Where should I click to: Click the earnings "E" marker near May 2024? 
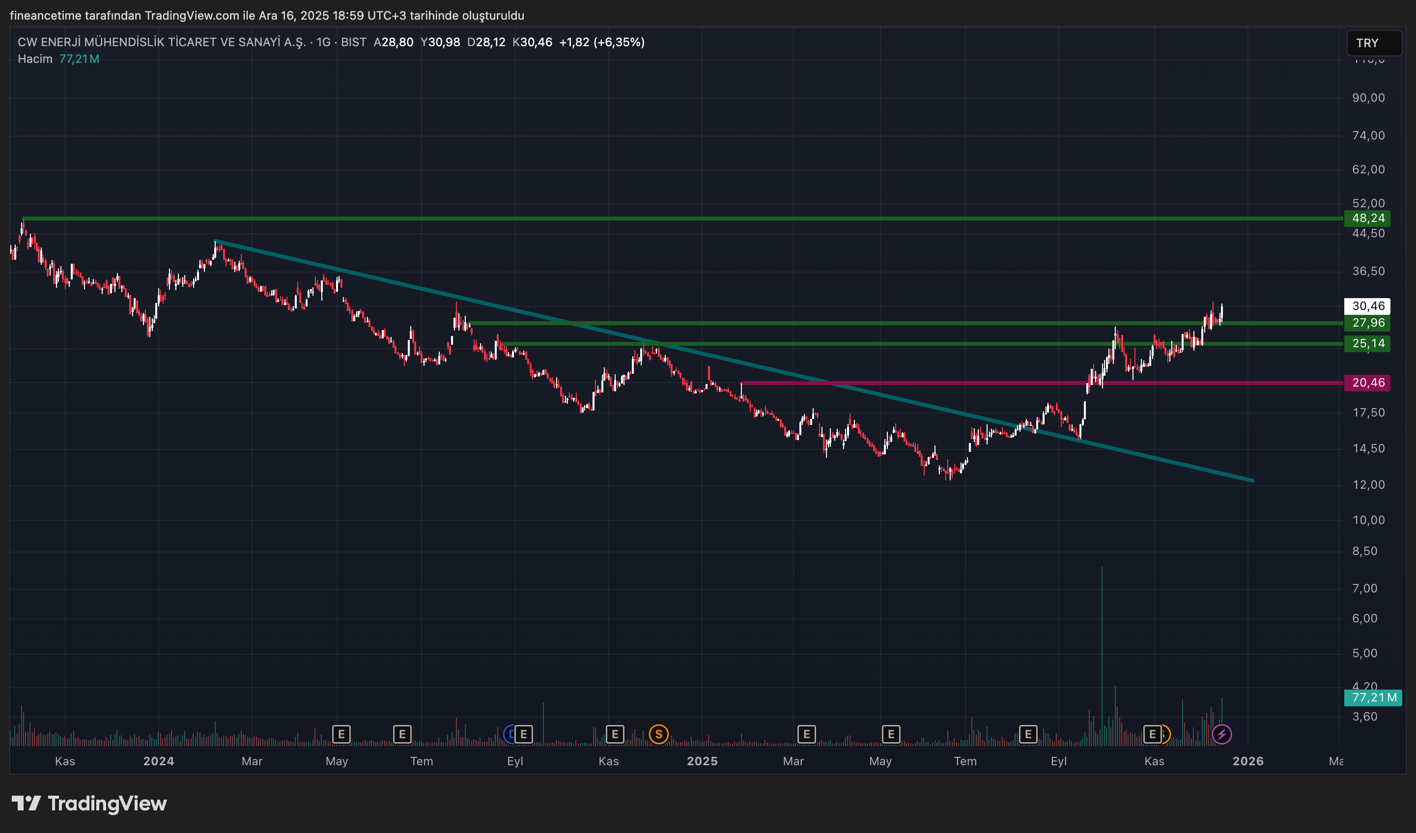(x=341, y=734)
